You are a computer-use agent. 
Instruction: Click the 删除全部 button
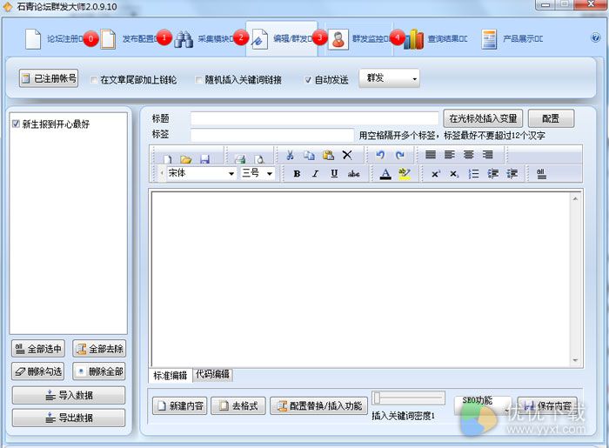pyautogui.click(x=99, y=372)
